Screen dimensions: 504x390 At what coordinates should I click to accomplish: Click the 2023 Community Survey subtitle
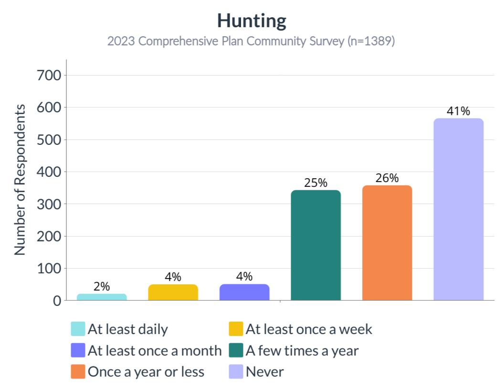click(x=251, y=41)
